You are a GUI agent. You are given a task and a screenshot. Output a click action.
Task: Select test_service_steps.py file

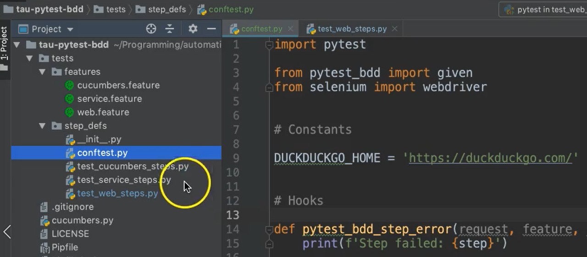pyautogui.click(x=124, y=180)
